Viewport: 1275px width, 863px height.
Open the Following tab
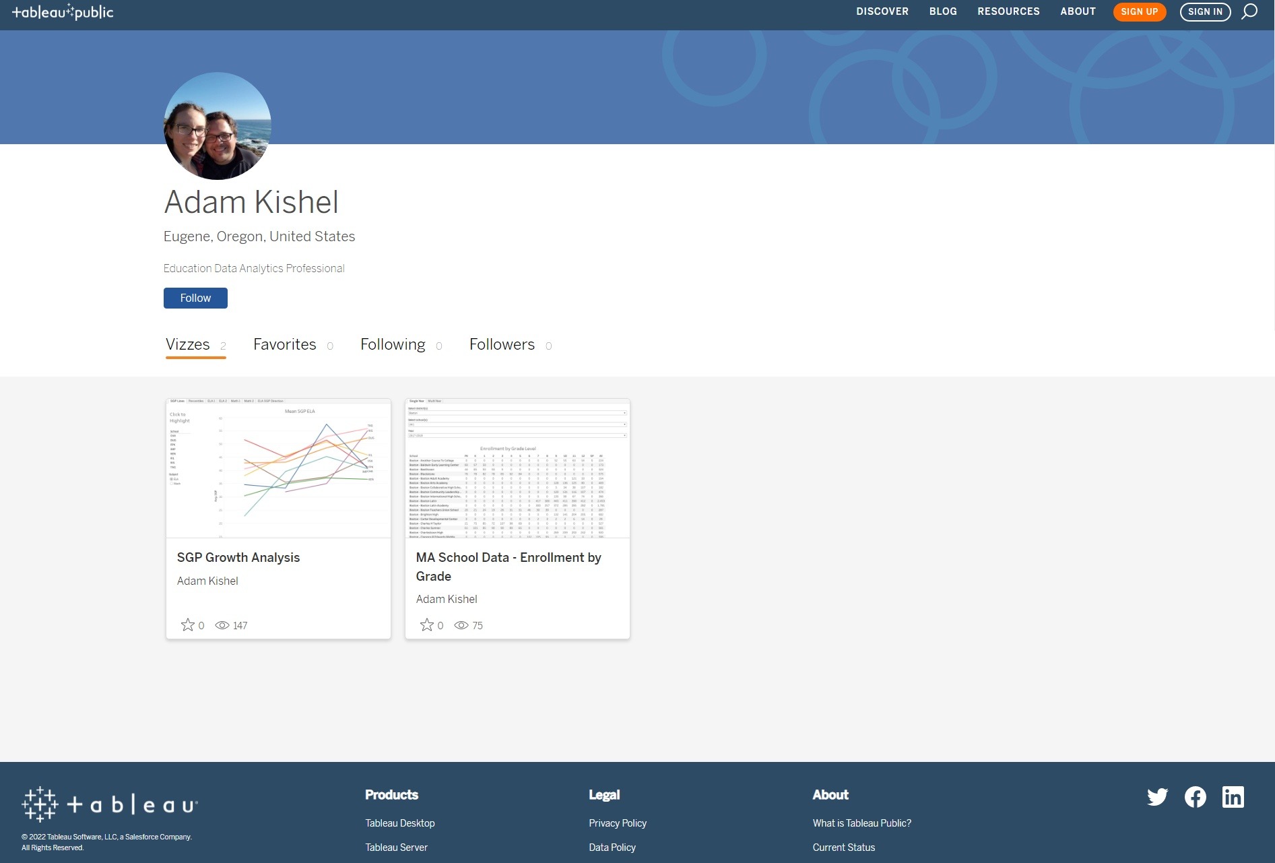[x=393, y=344]
